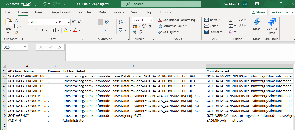295x130 pixels.
Task: Toggle Bold formatting
Action: (30, 30)
